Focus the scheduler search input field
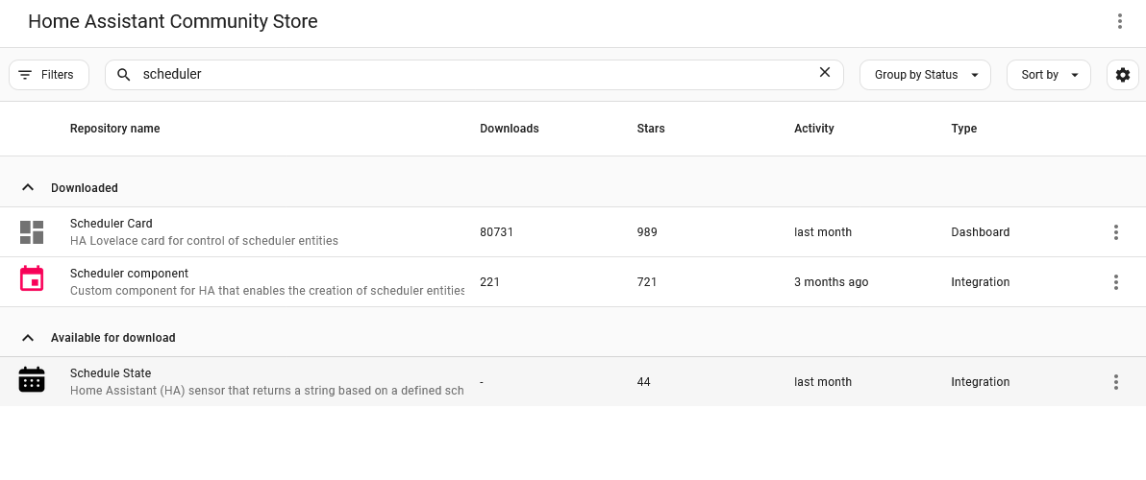 click(x=471, y=74)
